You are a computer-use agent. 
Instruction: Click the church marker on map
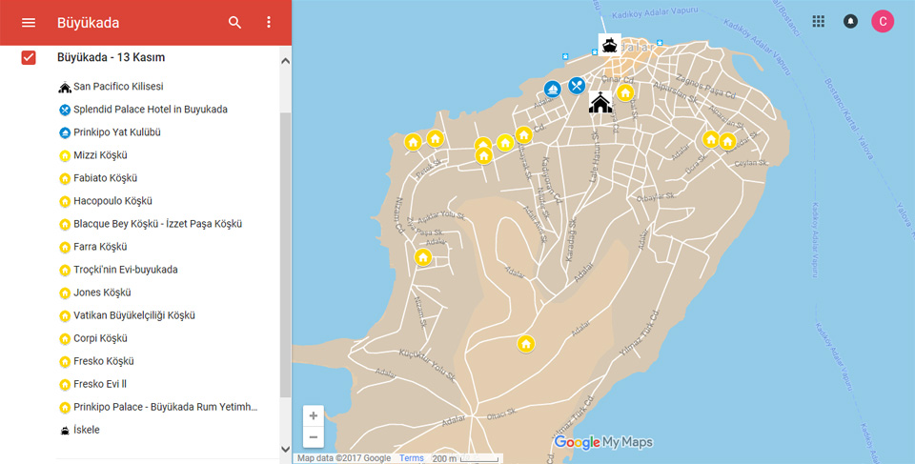pos(600,102)
